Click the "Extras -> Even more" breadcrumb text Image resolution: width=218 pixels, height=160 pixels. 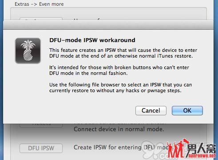point(39,4)
